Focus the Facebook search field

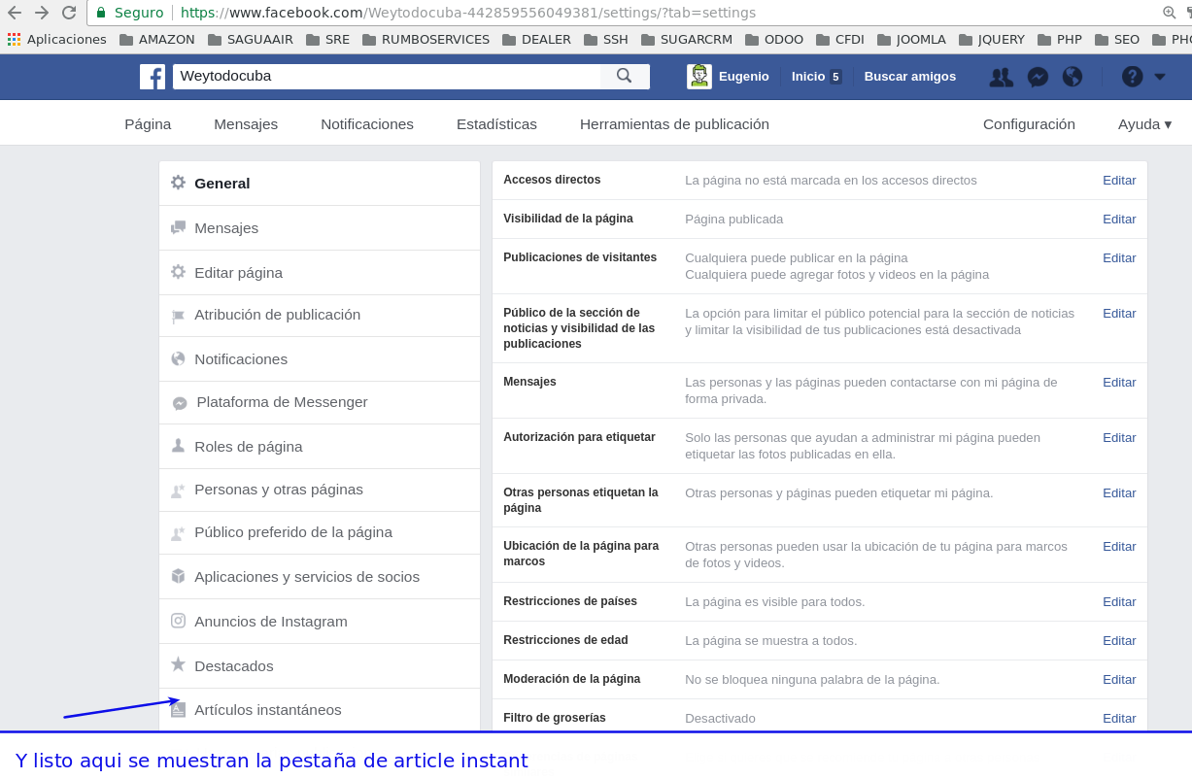[387, 76]
